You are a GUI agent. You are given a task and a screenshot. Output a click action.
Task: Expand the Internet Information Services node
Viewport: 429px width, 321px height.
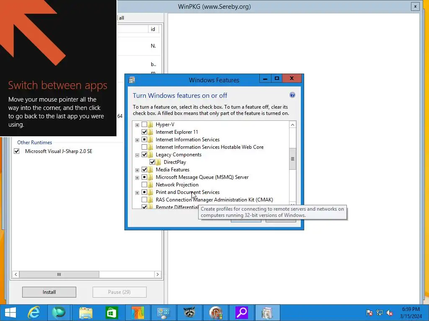point(137,140)
